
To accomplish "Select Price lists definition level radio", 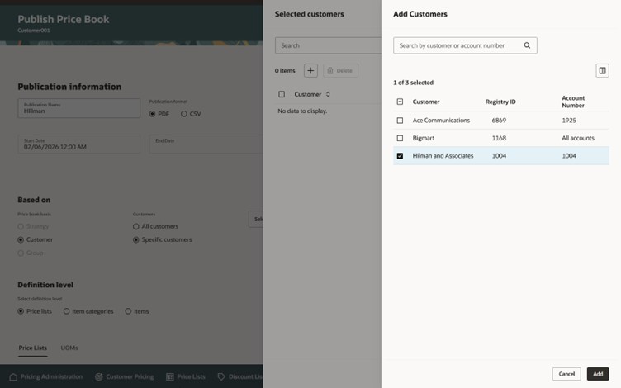I will pos(21,311).
